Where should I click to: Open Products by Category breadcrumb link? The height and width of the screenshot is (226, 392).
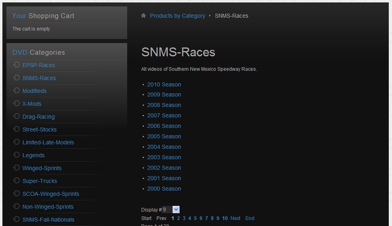click(x=177, y=16)
